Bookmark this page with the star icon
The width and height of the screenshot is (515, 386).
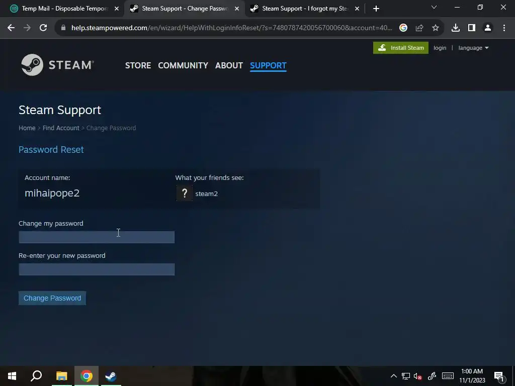tap(436, 28)
